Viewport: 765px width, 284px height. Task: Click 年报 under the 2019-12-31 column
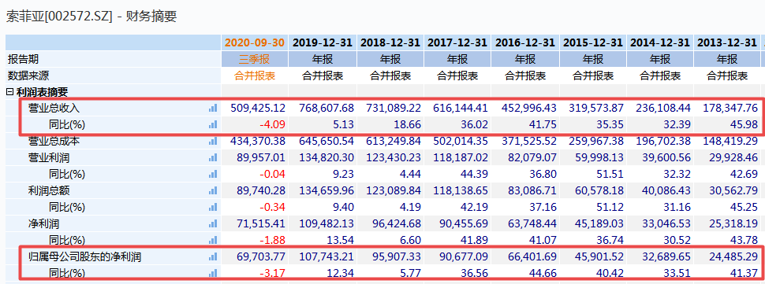[x=323, y=59]
